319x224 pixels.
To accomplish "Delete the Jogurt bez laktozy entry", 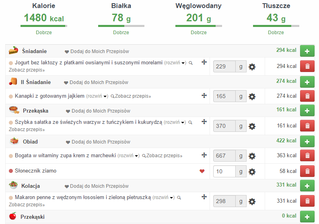I will (x=307, y=67).
